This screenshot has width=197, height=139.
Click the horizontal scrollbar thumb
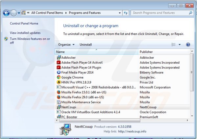pos(99,120)
